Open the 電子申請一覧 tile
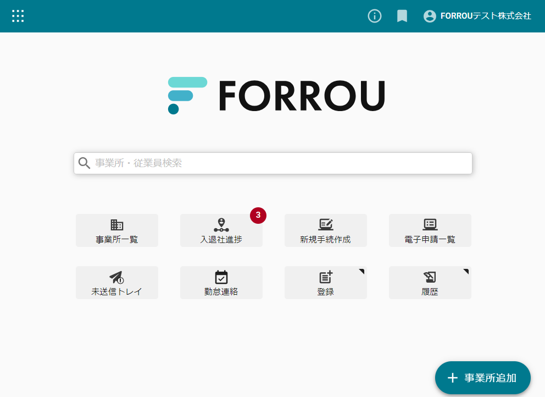The image size is (545, 397). click(430, 230)
